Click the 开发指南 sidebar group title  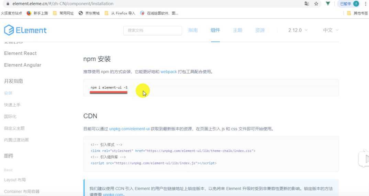pos(13,81)
